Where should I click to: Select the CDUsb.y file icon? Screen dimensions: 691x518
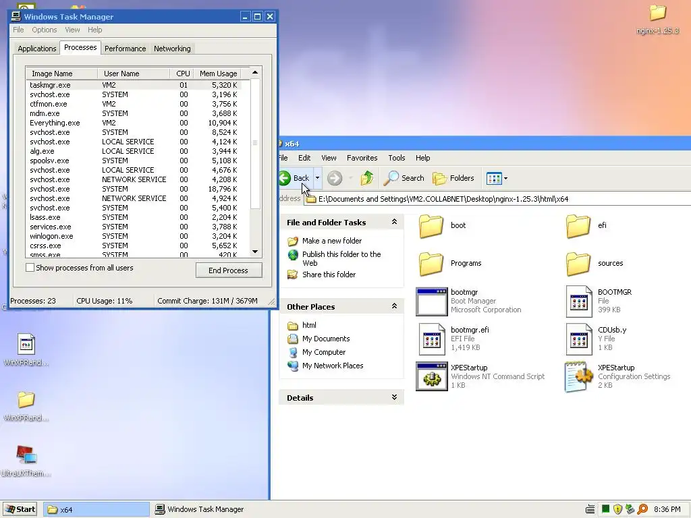coord(578,340)
